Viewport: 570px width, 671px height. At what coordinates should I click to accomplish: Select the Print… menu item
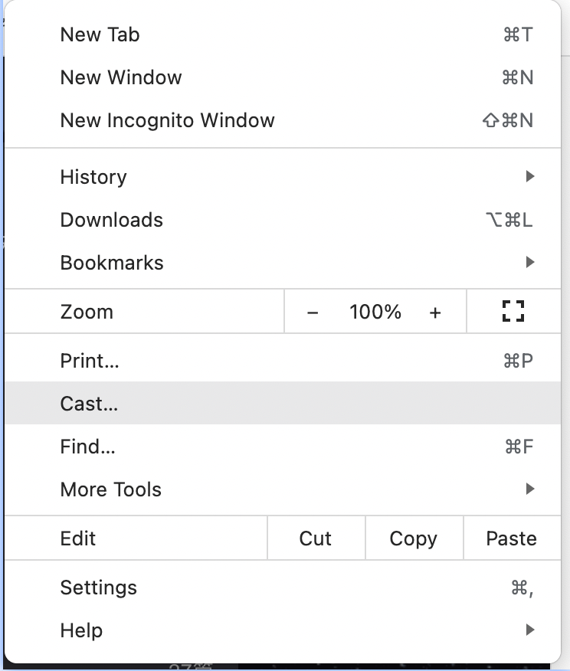90,361
